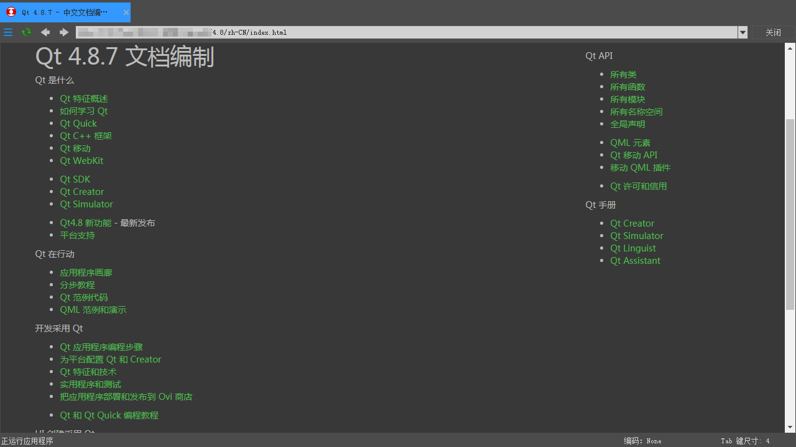Open the 所有类 link
The image size is (796, 447).
[623, 74]
